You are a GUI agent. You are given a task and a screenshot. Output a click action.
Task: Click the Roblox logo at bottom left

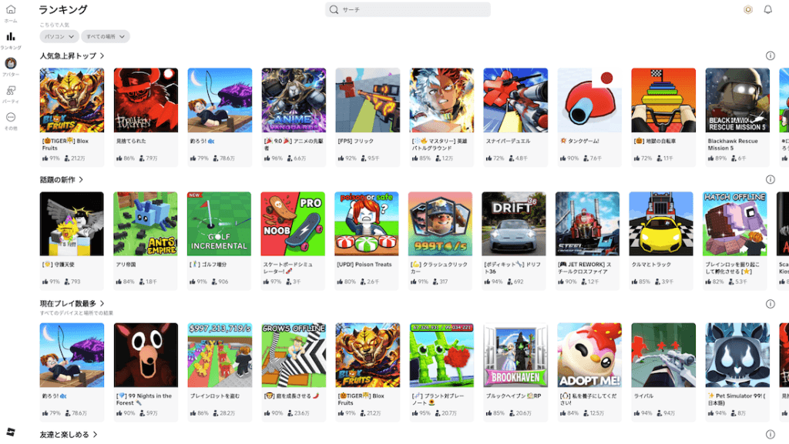tap(11, 432)
